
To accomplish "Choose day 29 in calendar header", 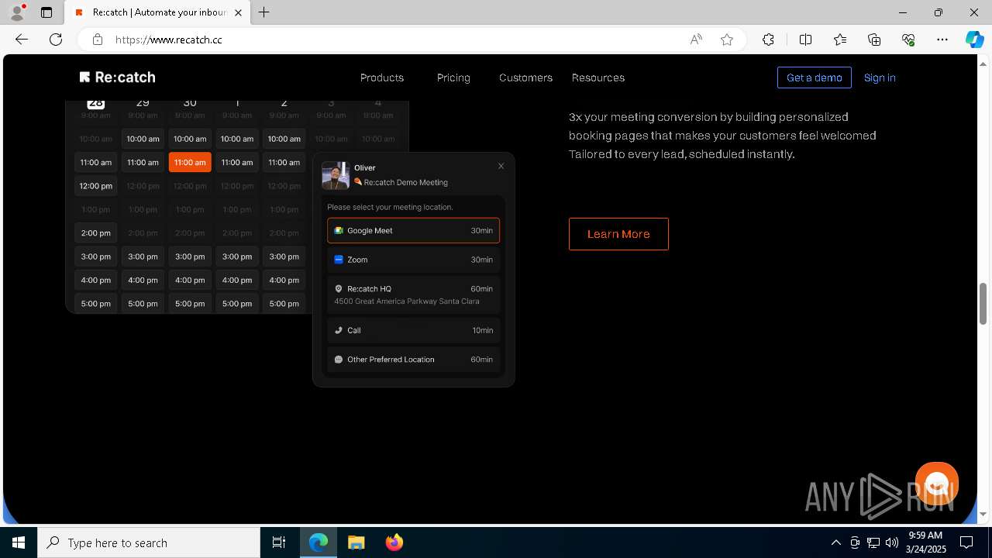I will (x=143, y=103).
